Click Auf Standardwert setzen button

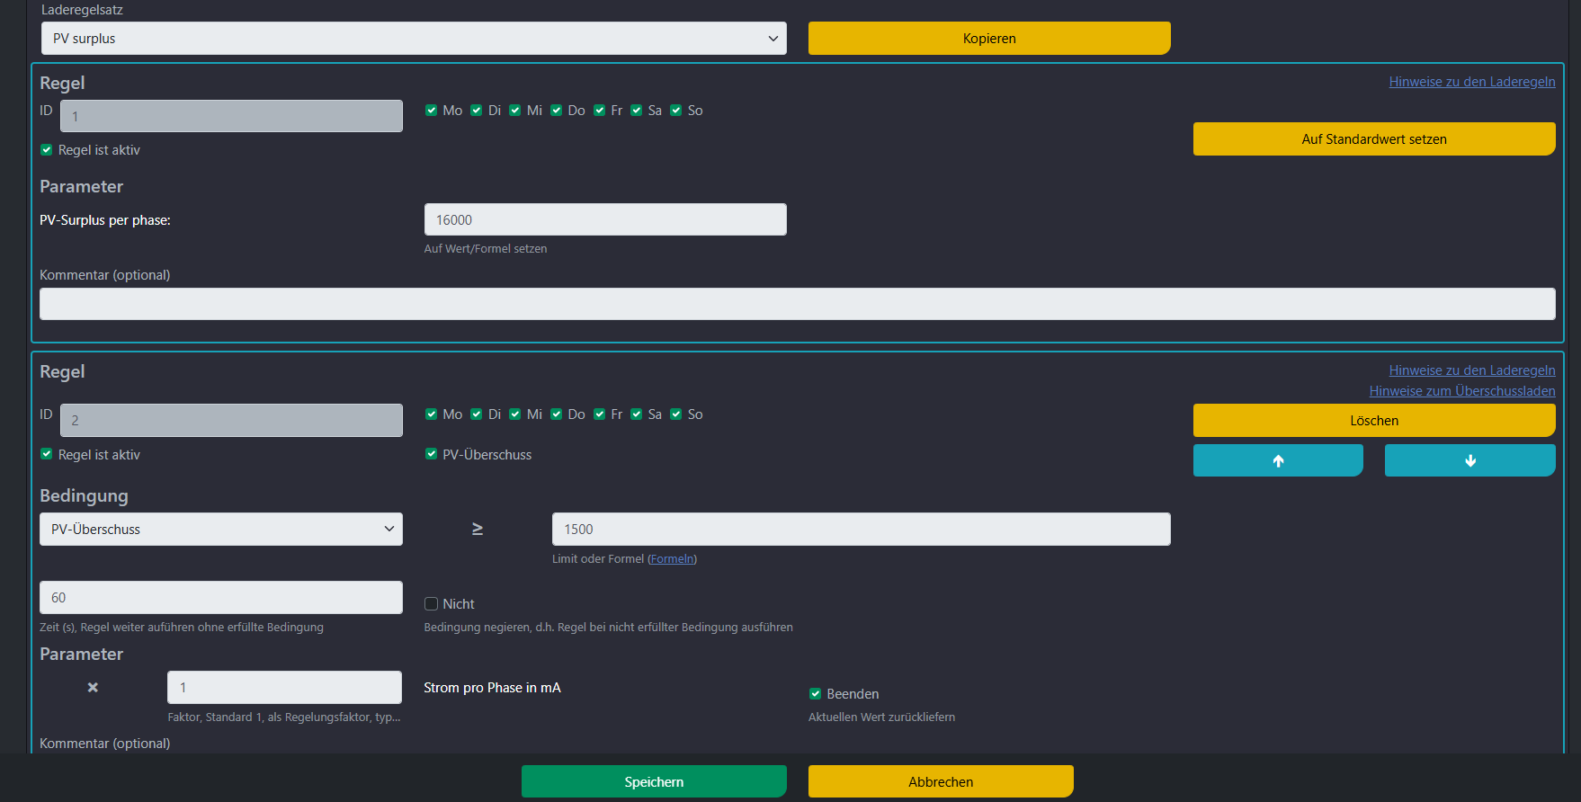[x=1373, y=139]
